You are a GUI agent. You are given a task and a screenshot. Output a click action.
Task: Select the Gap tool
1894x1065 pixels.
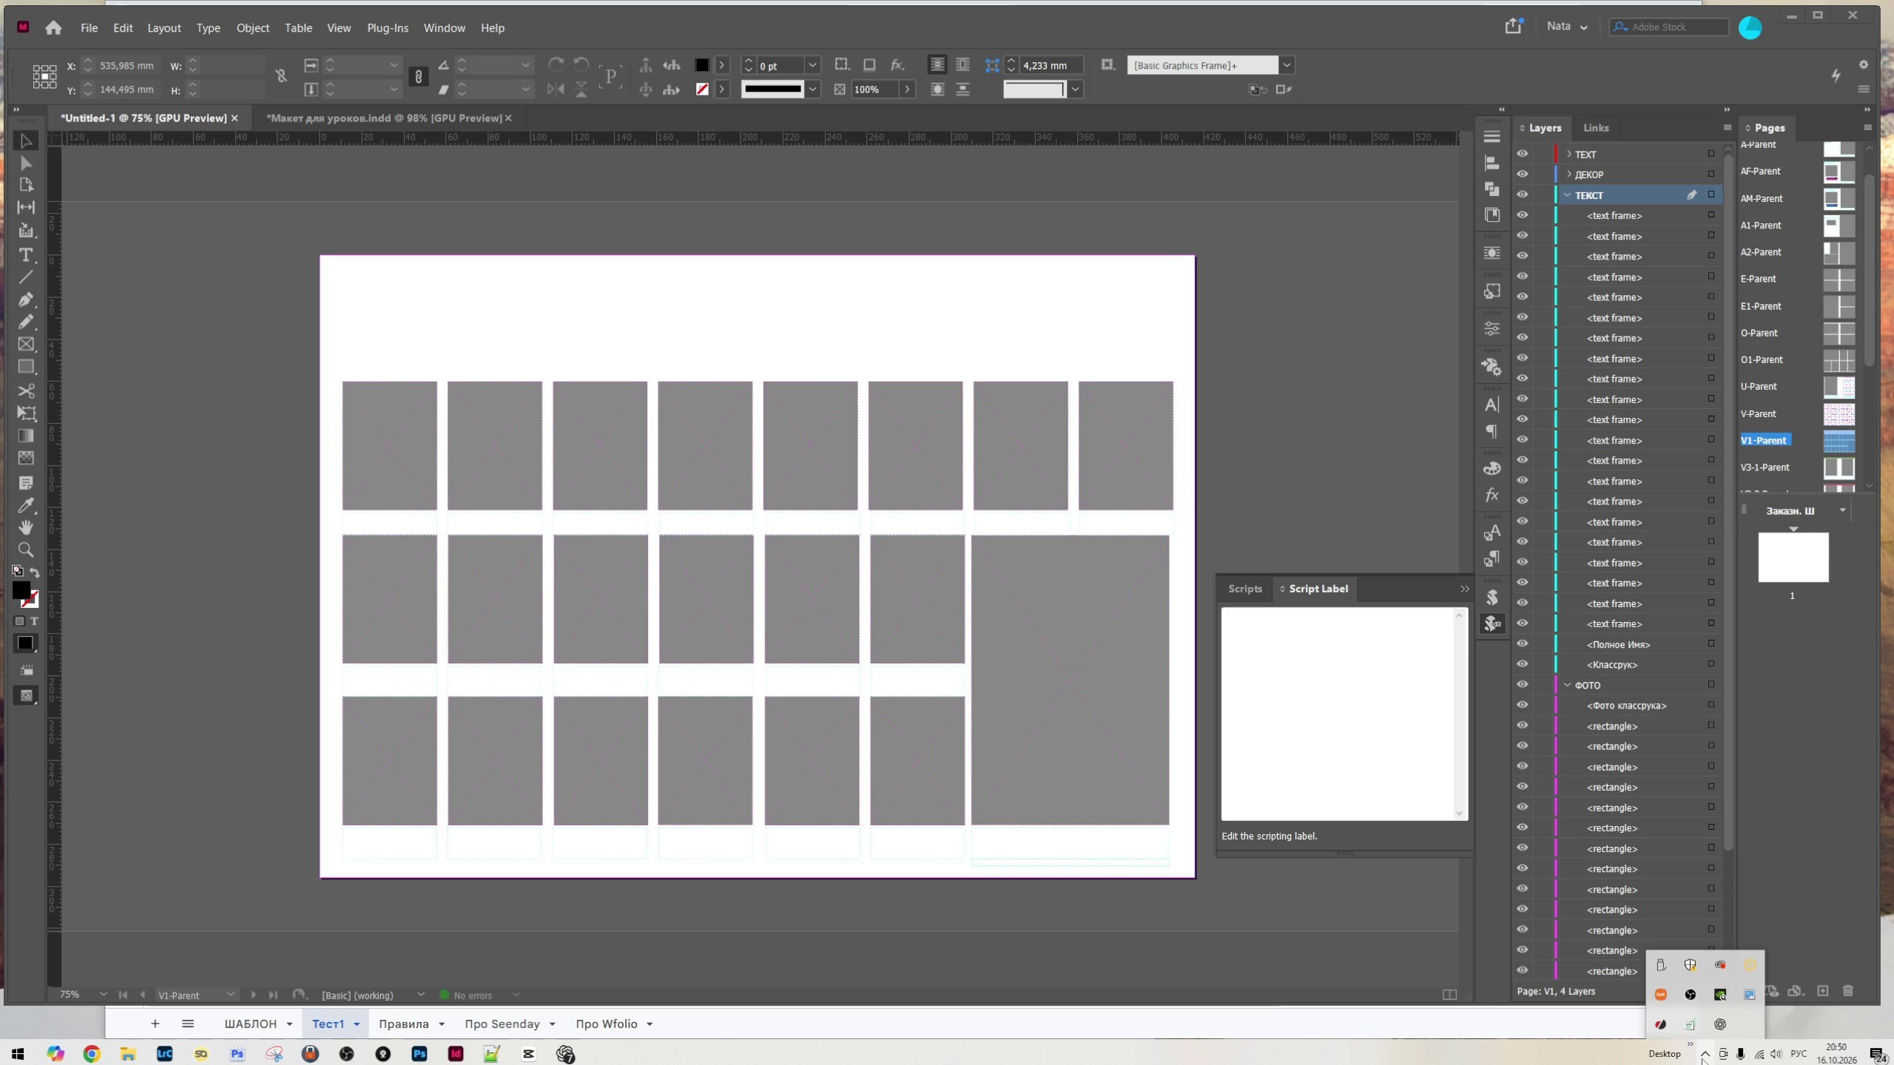[26, 208]
